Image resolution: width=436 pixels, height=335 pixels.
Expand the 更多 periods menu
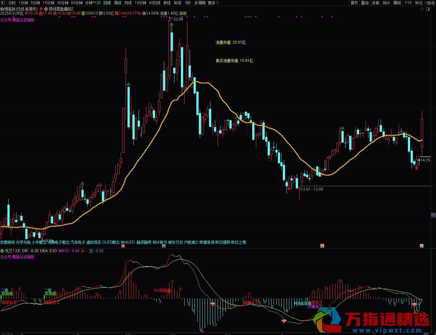pyautogui.click(x=213, y=3)
